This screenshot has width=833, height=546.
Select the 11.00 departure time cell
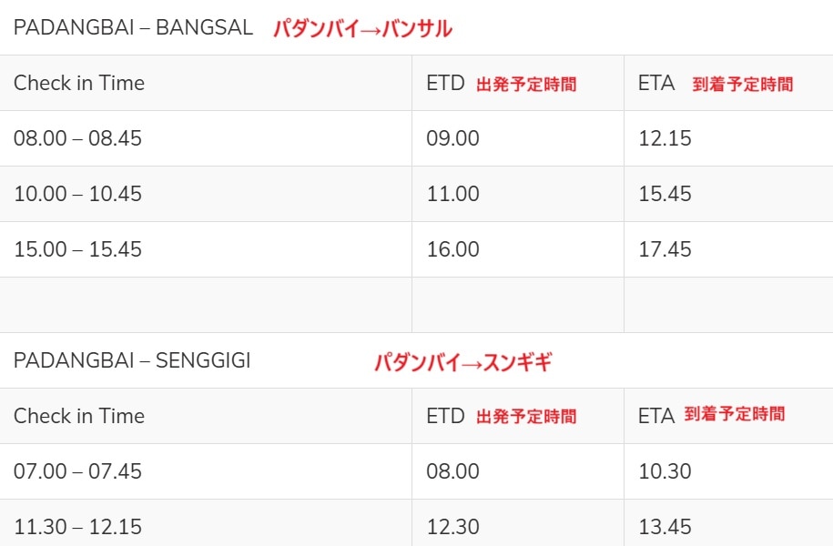pos(452,194)
